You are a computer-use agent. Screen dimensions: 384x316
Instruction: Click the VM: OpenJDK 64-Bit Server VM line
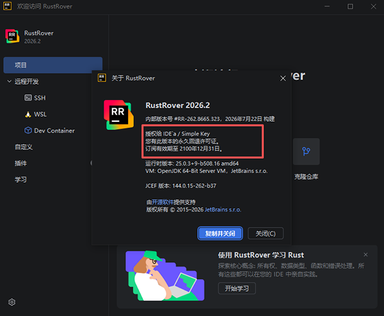(207, 171)
